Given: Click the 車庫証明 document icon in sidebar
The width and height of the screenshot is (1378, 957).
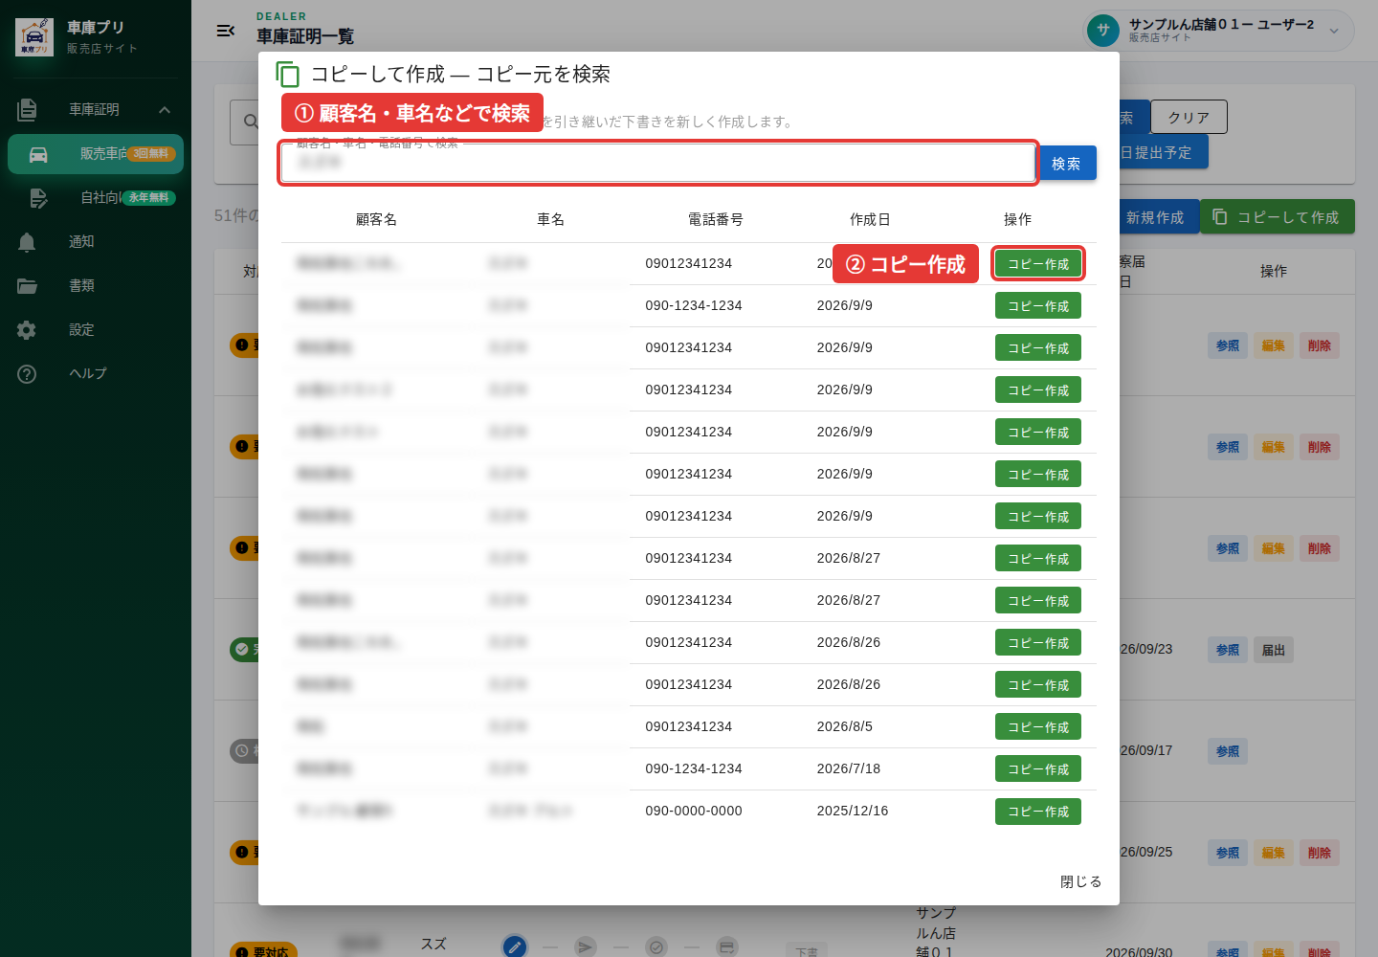Looking at the screenshot, I should tap(28, 110).
